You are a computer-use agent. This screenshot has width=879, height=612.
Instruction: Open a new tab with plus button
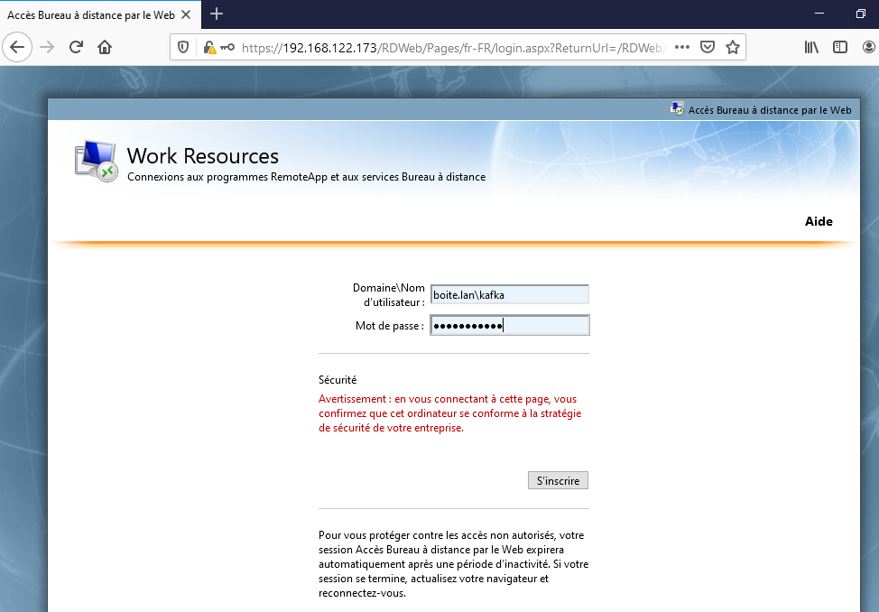(217, 14)
